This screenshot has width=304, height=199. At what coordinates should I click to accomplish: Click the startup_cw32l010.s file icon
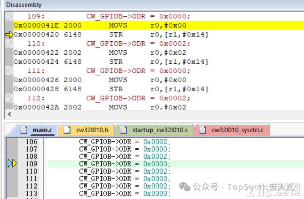[x=123, y=130]
